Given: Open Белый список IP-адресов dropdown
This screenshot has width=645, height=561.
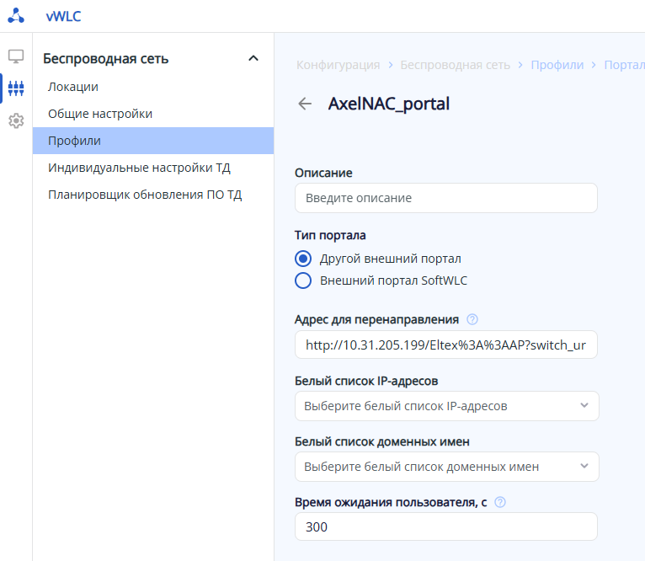Looking at the screenshot, I should (x=446, y=406).
